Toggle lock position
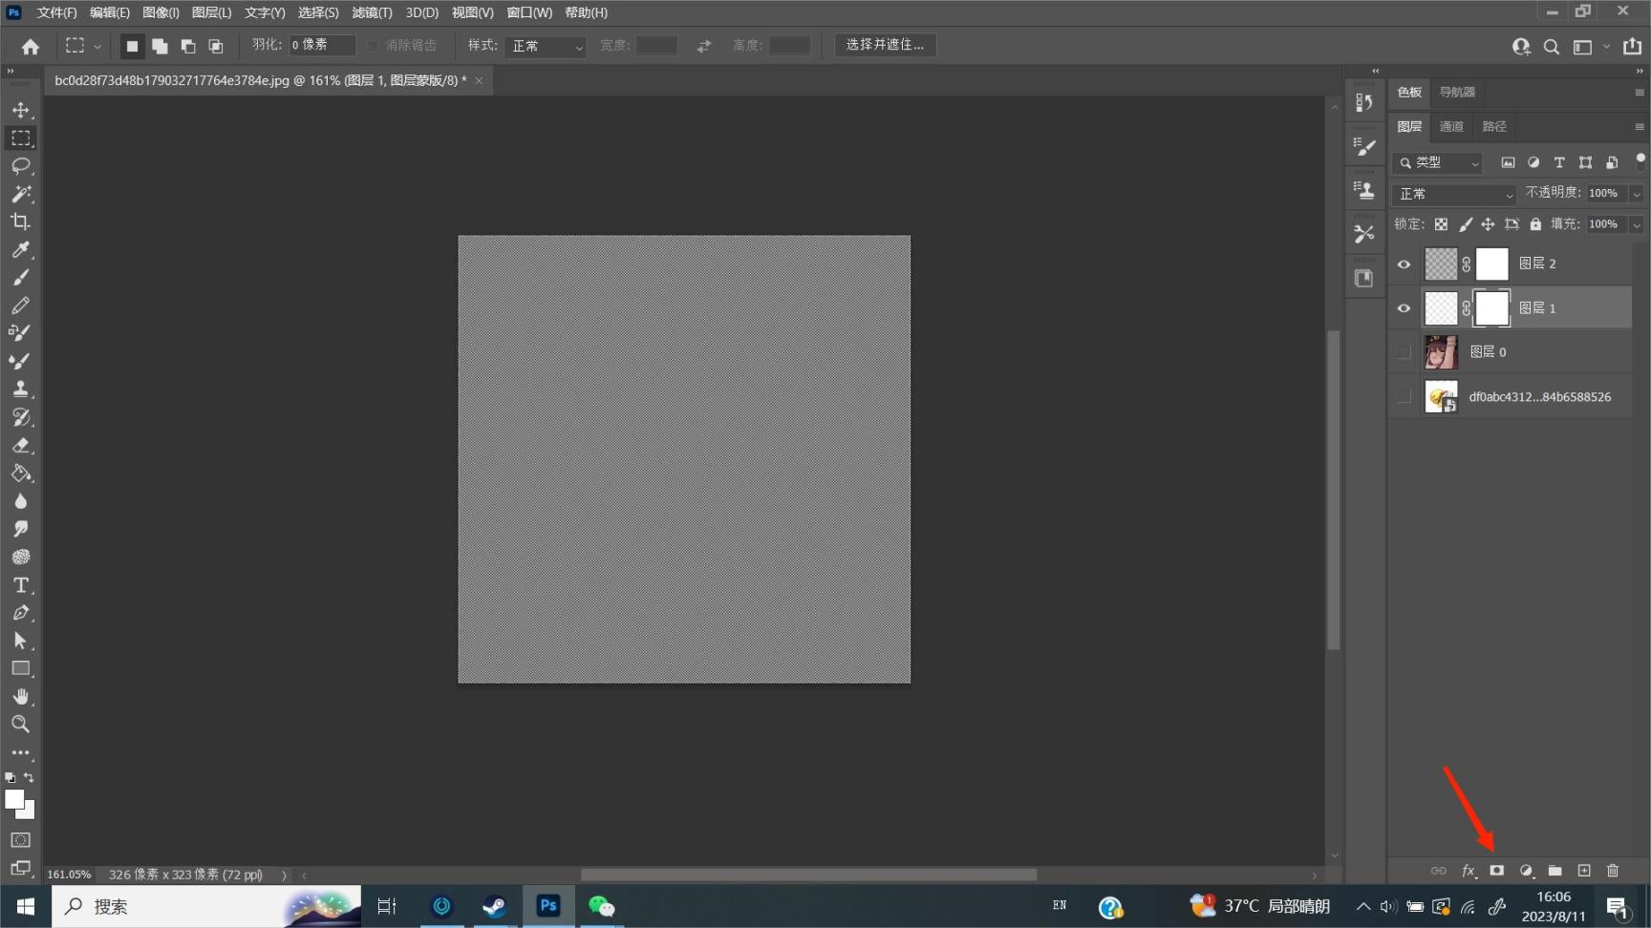The width and height of the screenshot is (1651, 928). [x=1488, y=224]
